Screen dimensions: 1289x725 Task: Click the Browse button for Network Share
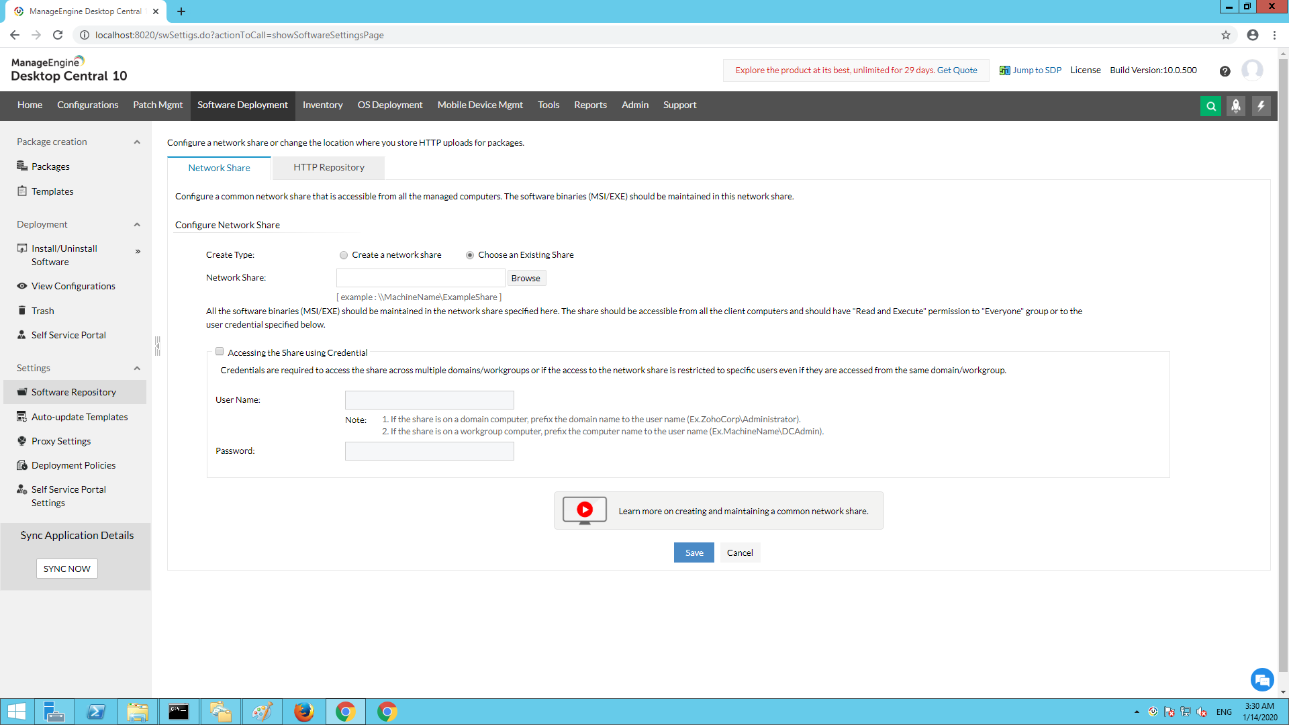click(526, 277)
